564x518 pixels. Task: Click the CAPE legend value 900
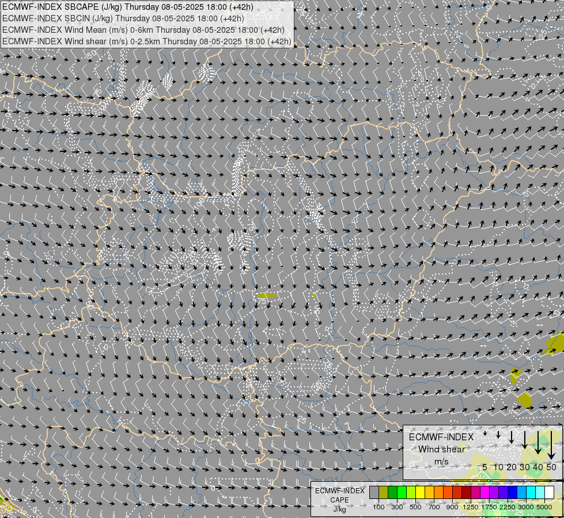pyautogui.click(x=452, y=507)
